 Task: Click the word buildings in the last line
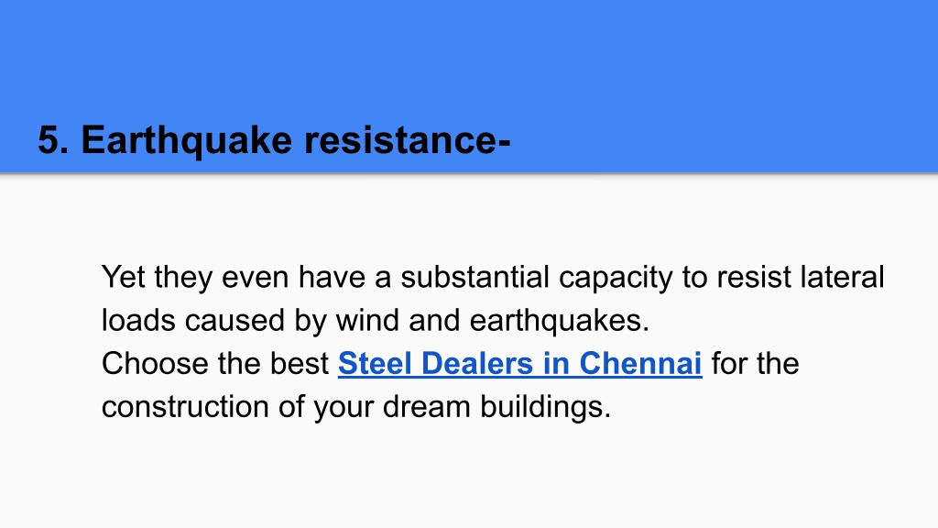pos(545,407)
